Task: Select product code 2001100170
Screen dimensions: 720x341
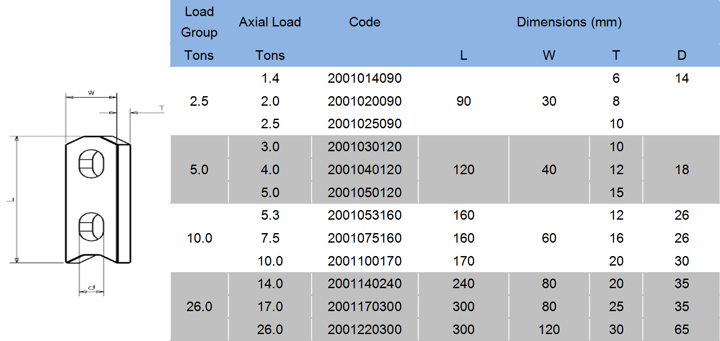Action: click(x=365, y=261)
